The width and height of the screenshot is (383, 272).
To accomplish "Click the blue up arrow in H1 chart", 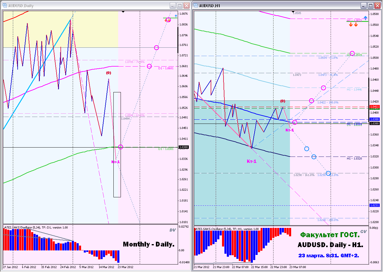I will point(365,18).
